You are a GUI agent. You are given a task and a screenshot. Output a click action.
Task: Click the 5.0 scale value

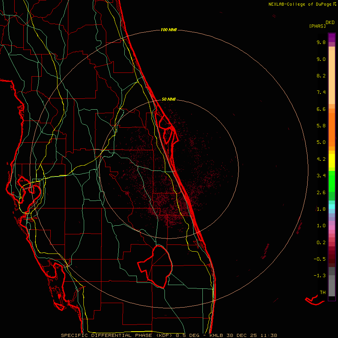(x=321, y=142)
